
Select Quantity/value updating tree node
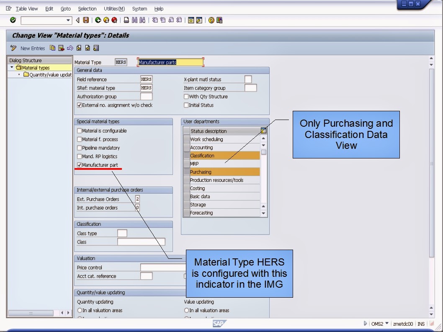pyautogui.click(x=50, y=75)
